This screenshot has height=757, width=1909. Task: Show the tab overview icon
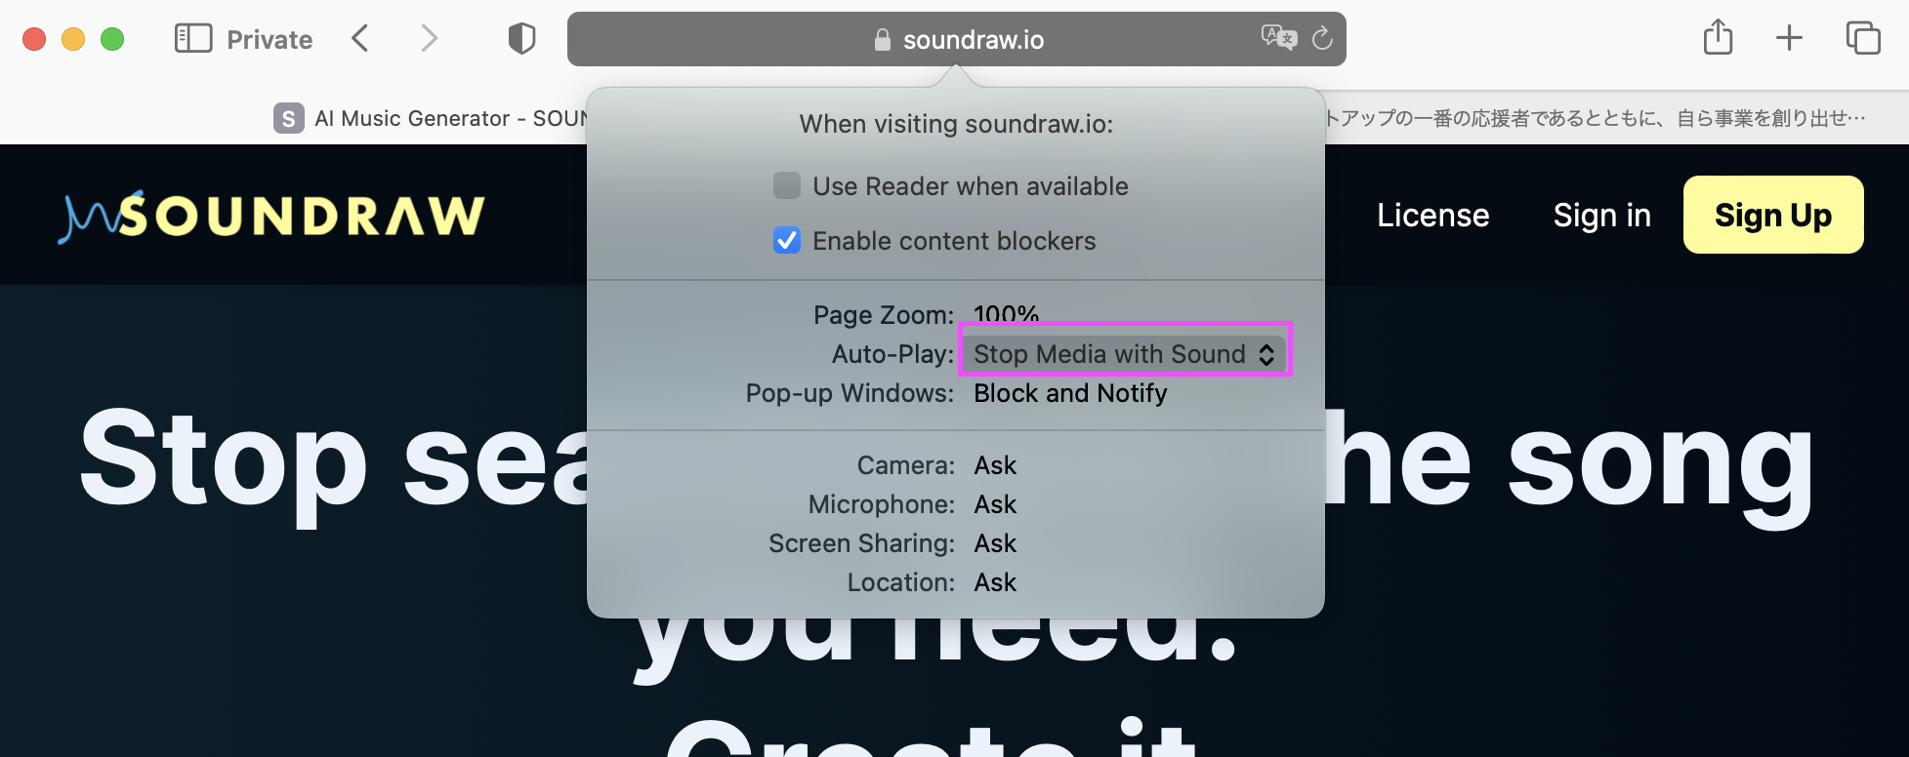(1862, 38)
